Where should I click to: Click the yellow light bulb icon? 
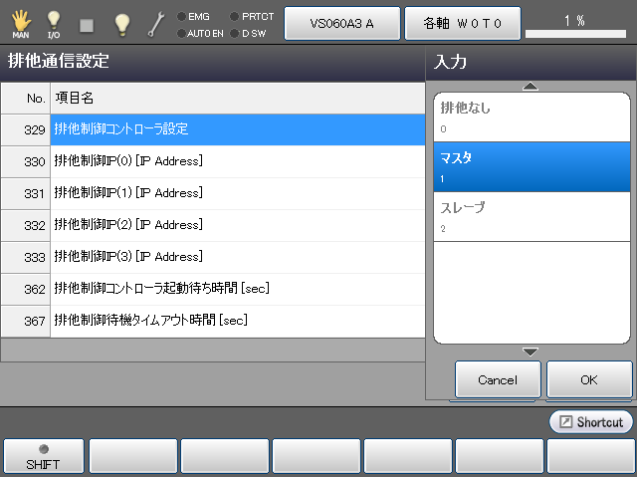point(121,23)
